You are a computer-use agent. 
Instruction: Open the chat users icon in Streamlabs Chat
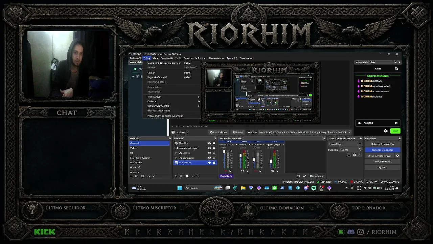[396, 68]
